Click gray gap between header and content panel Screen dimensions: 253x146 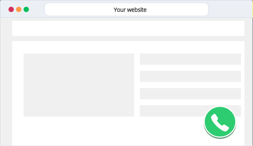[x=128, y=39]
